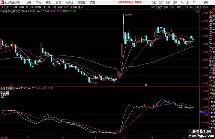This screenshot has height=139, width=215.
Task: Open the 行情 menu
Action: (28, 2)
